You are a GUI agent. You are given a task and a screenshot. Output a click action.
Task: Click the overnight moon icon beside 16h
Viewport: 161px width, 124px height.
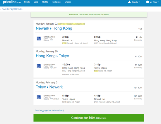pyautogui.click(x=137, y=37)
